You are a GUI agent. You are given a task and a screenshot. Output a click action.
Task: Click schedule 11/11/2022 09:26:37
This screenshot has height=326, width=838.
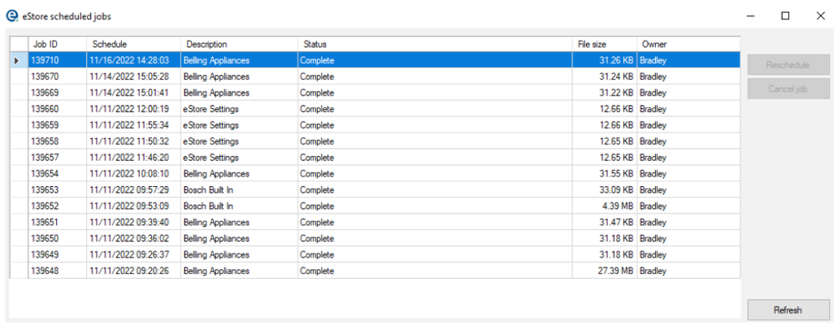[x=133, y=254]
